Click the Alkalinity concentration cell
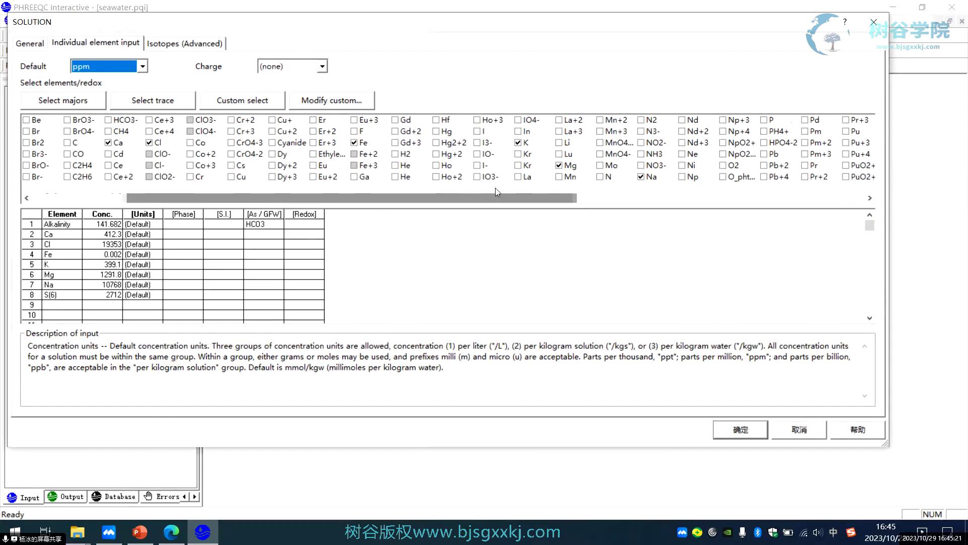Screen dimensions: 968x545 click(x=102, y=224)
